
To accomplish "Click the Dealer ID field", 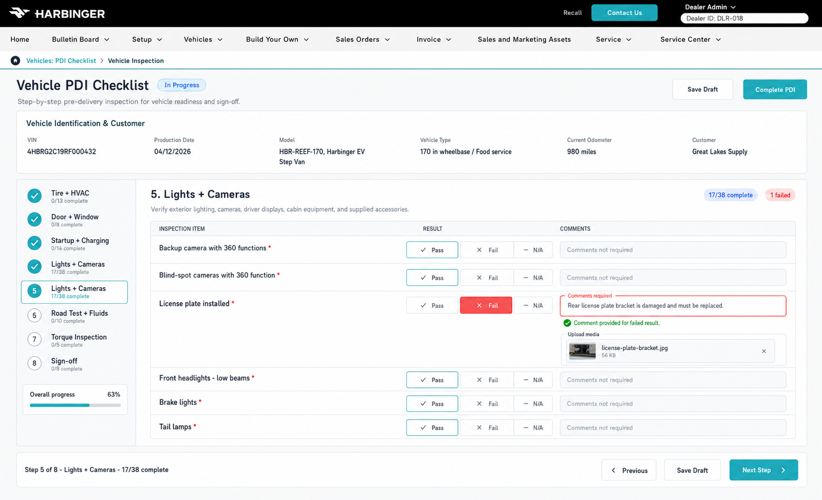I will pos(744,18).
